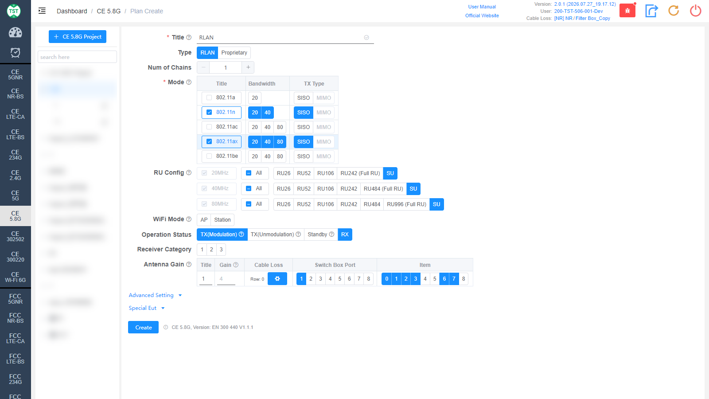Click the blue Create button
The width and height of the screenshot is (709, 399).
coord(144,327)
